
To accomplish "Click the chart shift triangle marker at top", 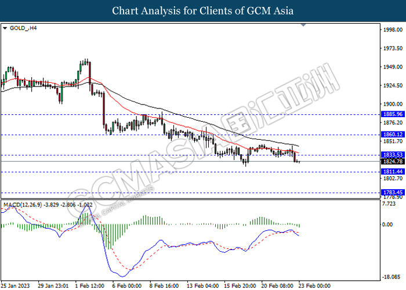I will click(303, 25).
